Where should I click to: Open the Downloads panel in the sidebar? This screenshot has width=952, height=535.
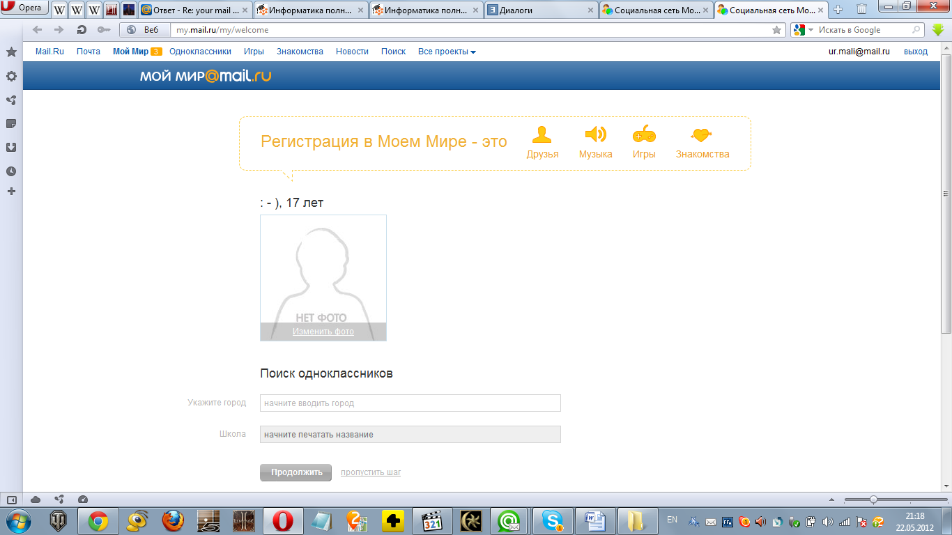pos(11,147)
